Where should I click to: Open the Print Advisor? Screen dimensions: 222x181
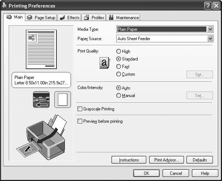pos(167,160)
